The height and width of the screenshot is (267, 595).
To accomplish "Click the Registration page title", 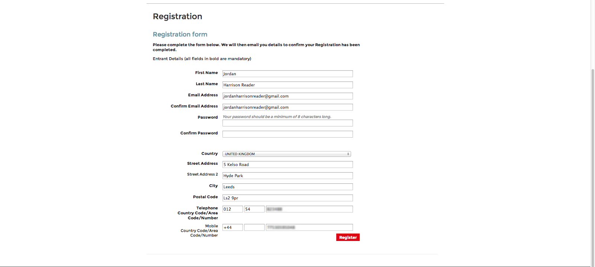I will coord(177,16).
